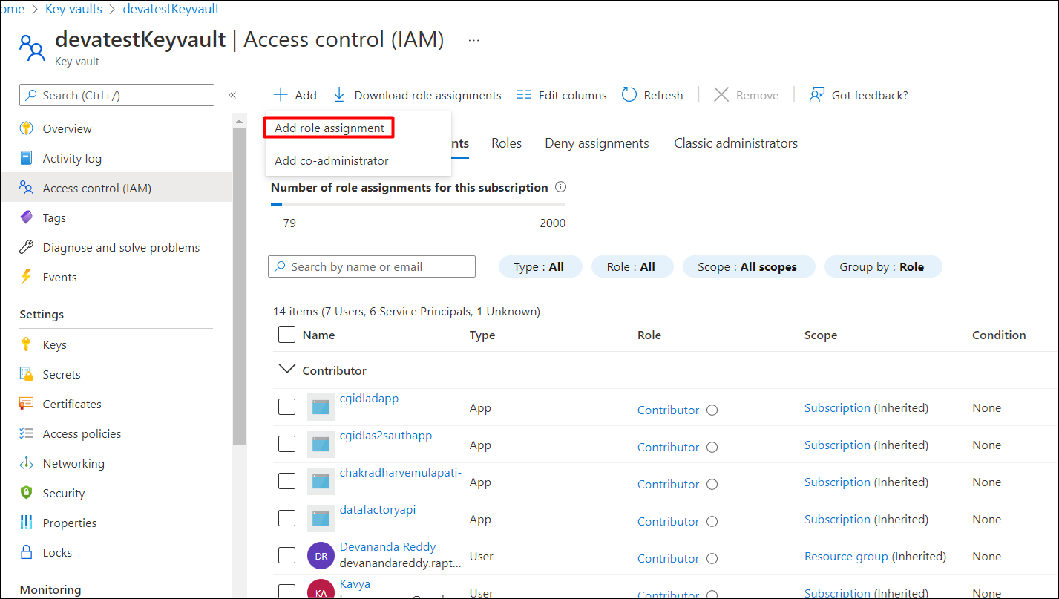
Task: Click Contributor role link for chakradharvemulapati
Action: tap(668, 484)
